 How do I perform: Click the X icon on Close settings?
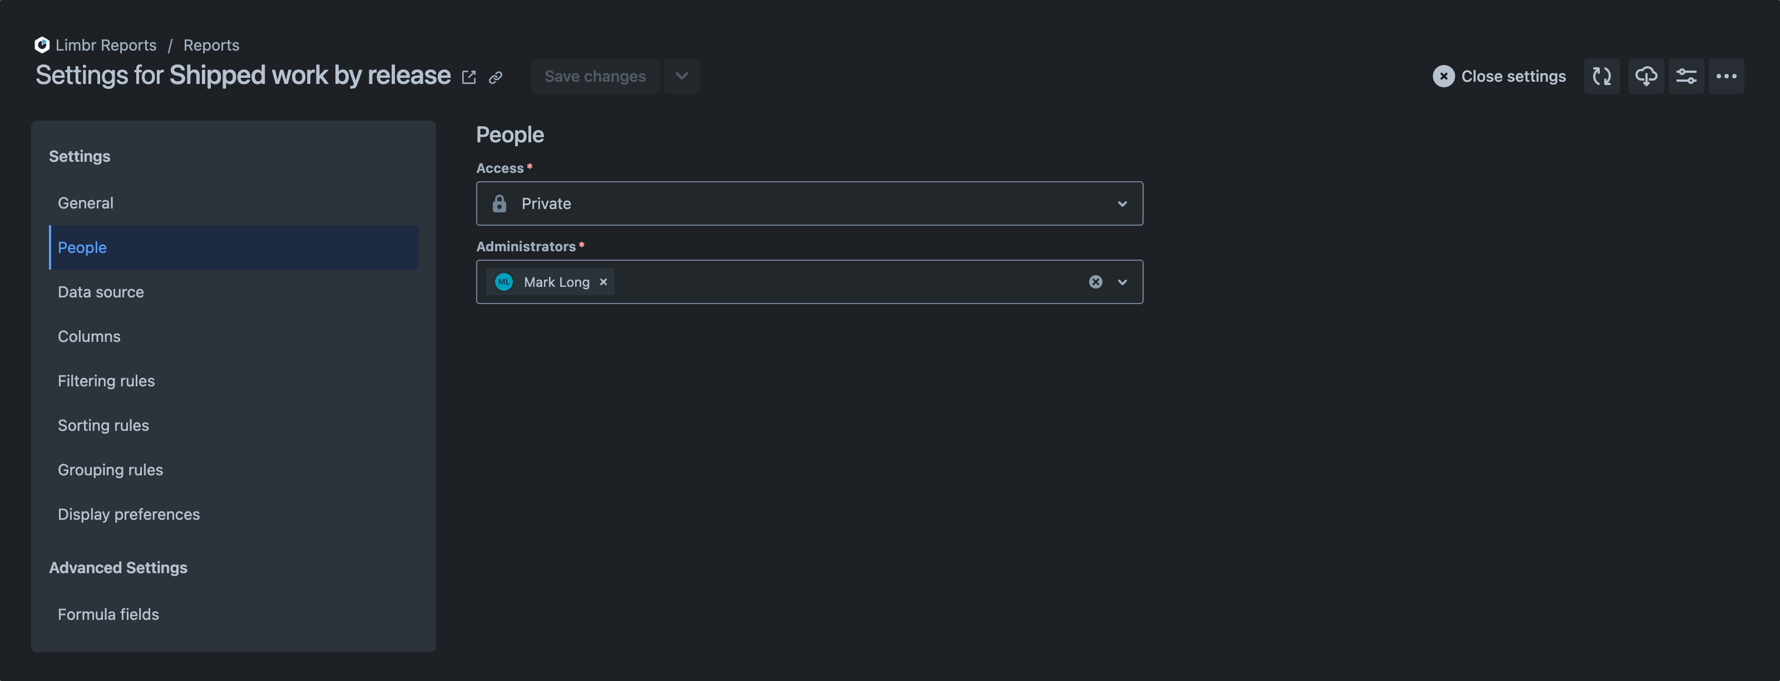[1443, 76]
